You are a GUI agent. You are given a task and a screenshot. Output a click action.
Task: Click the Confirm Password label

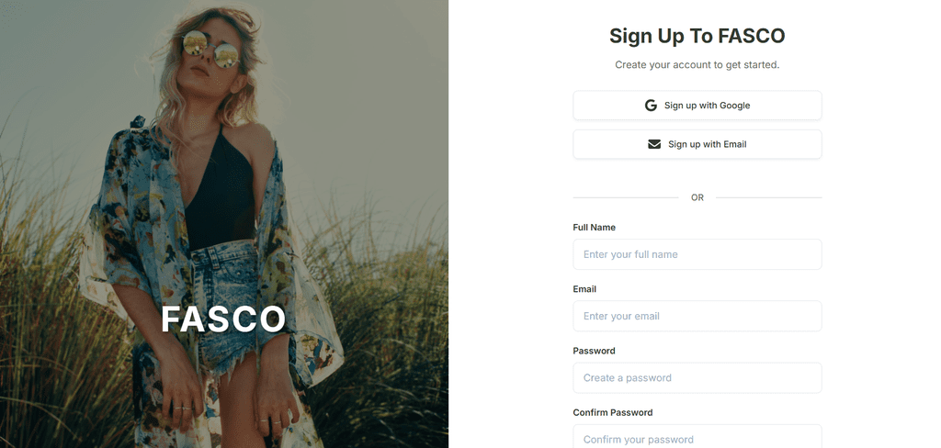[x=613, y=412]
